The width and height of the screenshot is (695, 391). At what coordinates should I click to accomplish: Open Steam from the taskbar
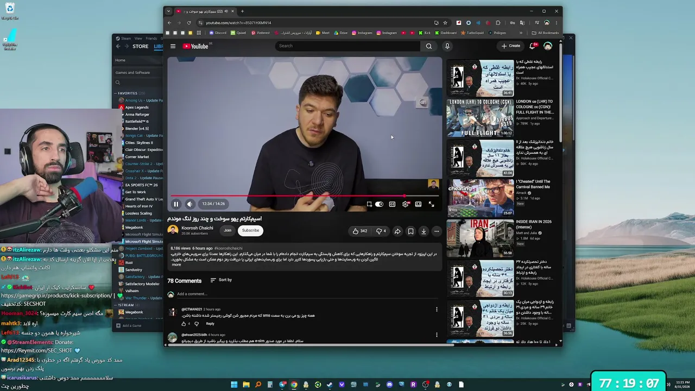pos(330,385)
